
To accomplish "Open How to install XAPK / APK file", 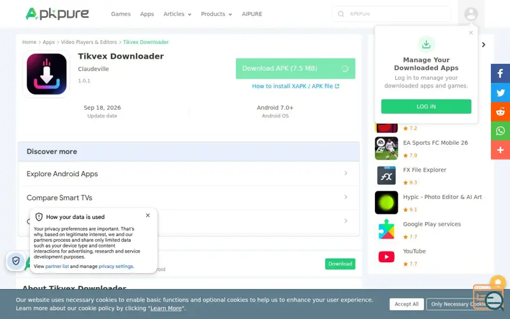I will [295, 86].
